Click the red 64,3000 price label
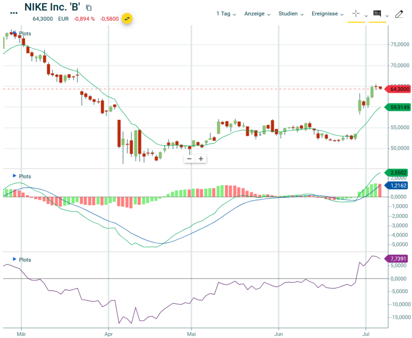 pos(398,89)
